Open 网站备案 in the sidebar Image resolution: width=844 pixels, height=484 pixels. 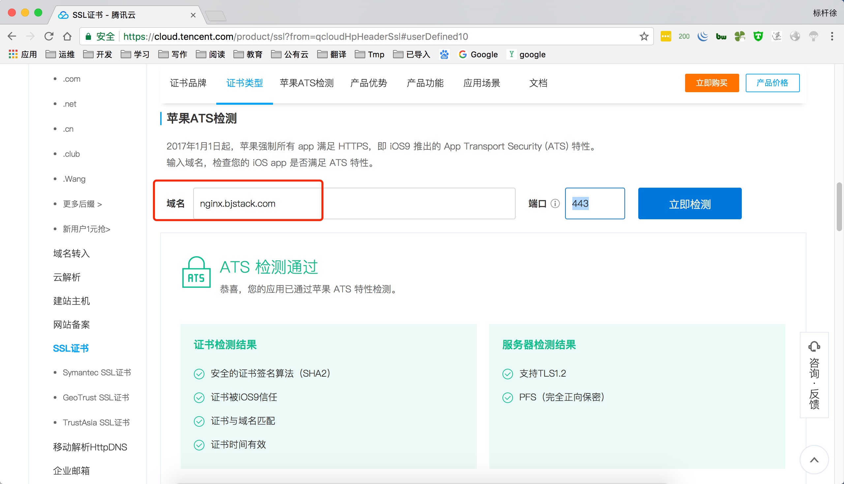71,324
